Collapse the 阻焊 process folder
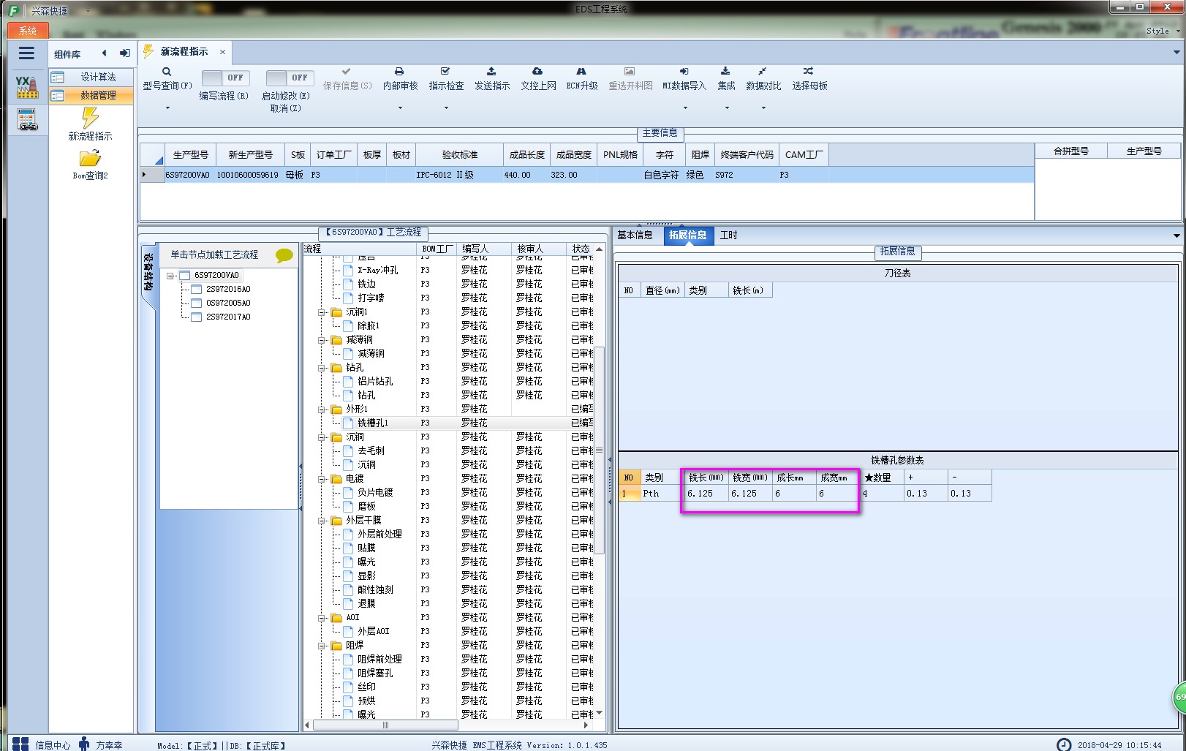This screenshot has height=751, width=1186. pos(322,646)
